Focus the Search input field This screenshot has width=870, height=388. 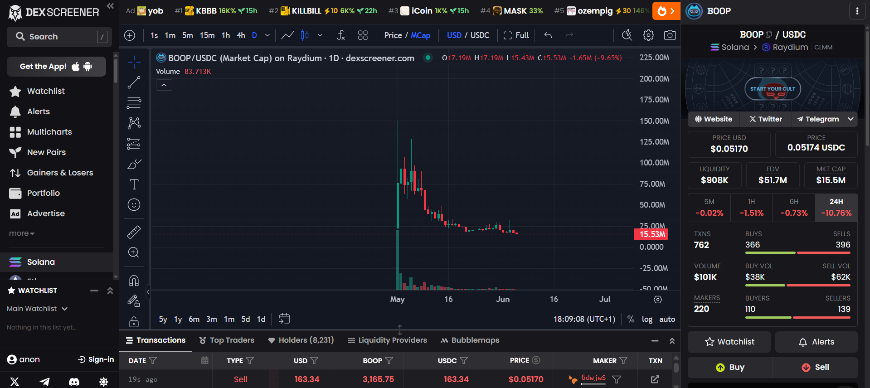click(x=59, y=37)
